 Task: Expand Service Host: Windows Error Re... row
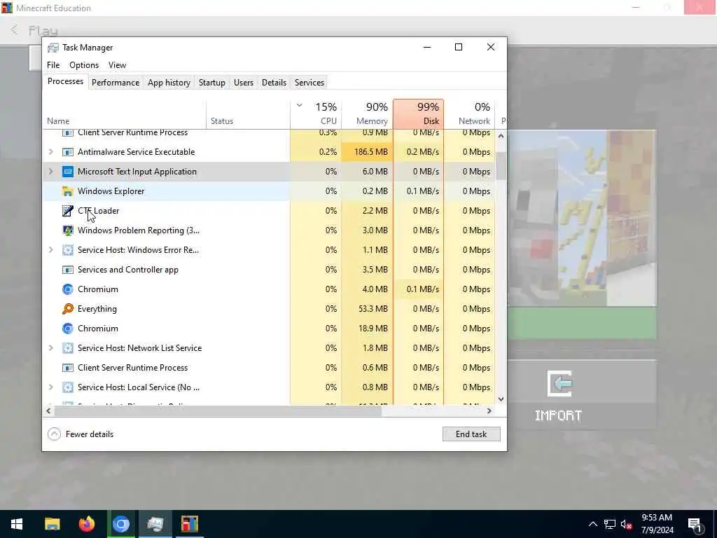click(50, 250)
